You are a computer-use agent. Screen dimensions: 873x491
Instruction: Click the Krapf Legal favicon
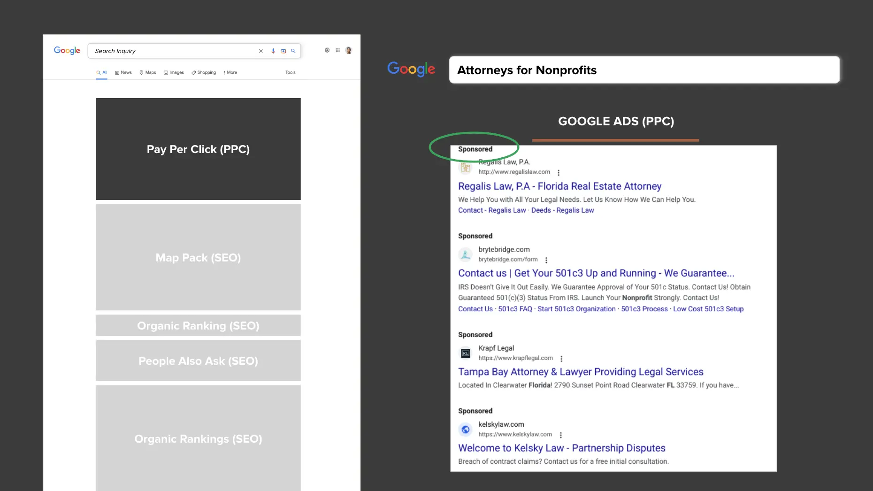coord(466,353)
